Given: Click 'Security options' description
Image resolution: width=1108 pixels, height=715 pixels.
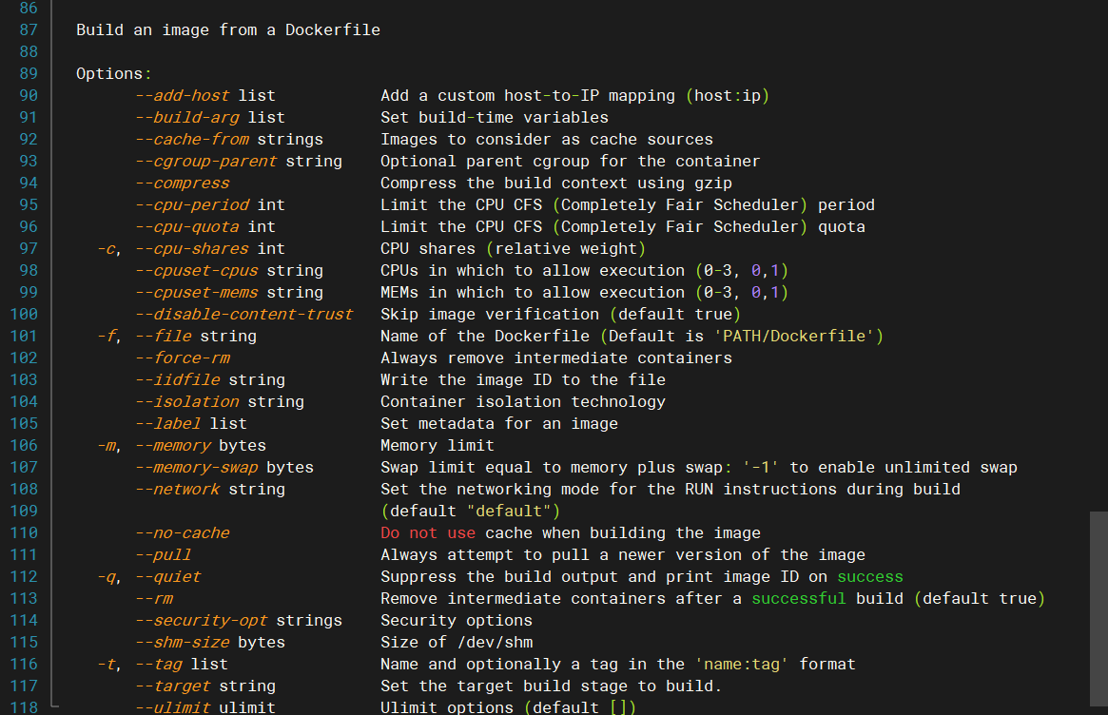Looking at the screenshot, I should (457, 621).
